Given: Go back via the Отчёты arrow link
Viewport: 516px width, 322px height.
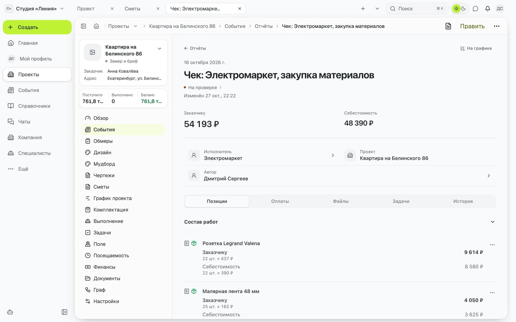Looking at the screenshot, I should pyautogui.click(x=195, y=48).
